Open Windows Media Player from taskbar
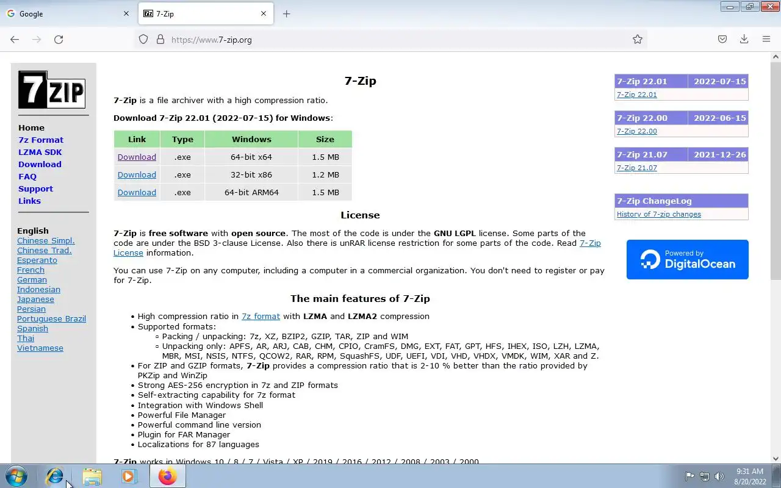This screenshot has height=488, width=781. pyautogui.click(x=129, y=476)
